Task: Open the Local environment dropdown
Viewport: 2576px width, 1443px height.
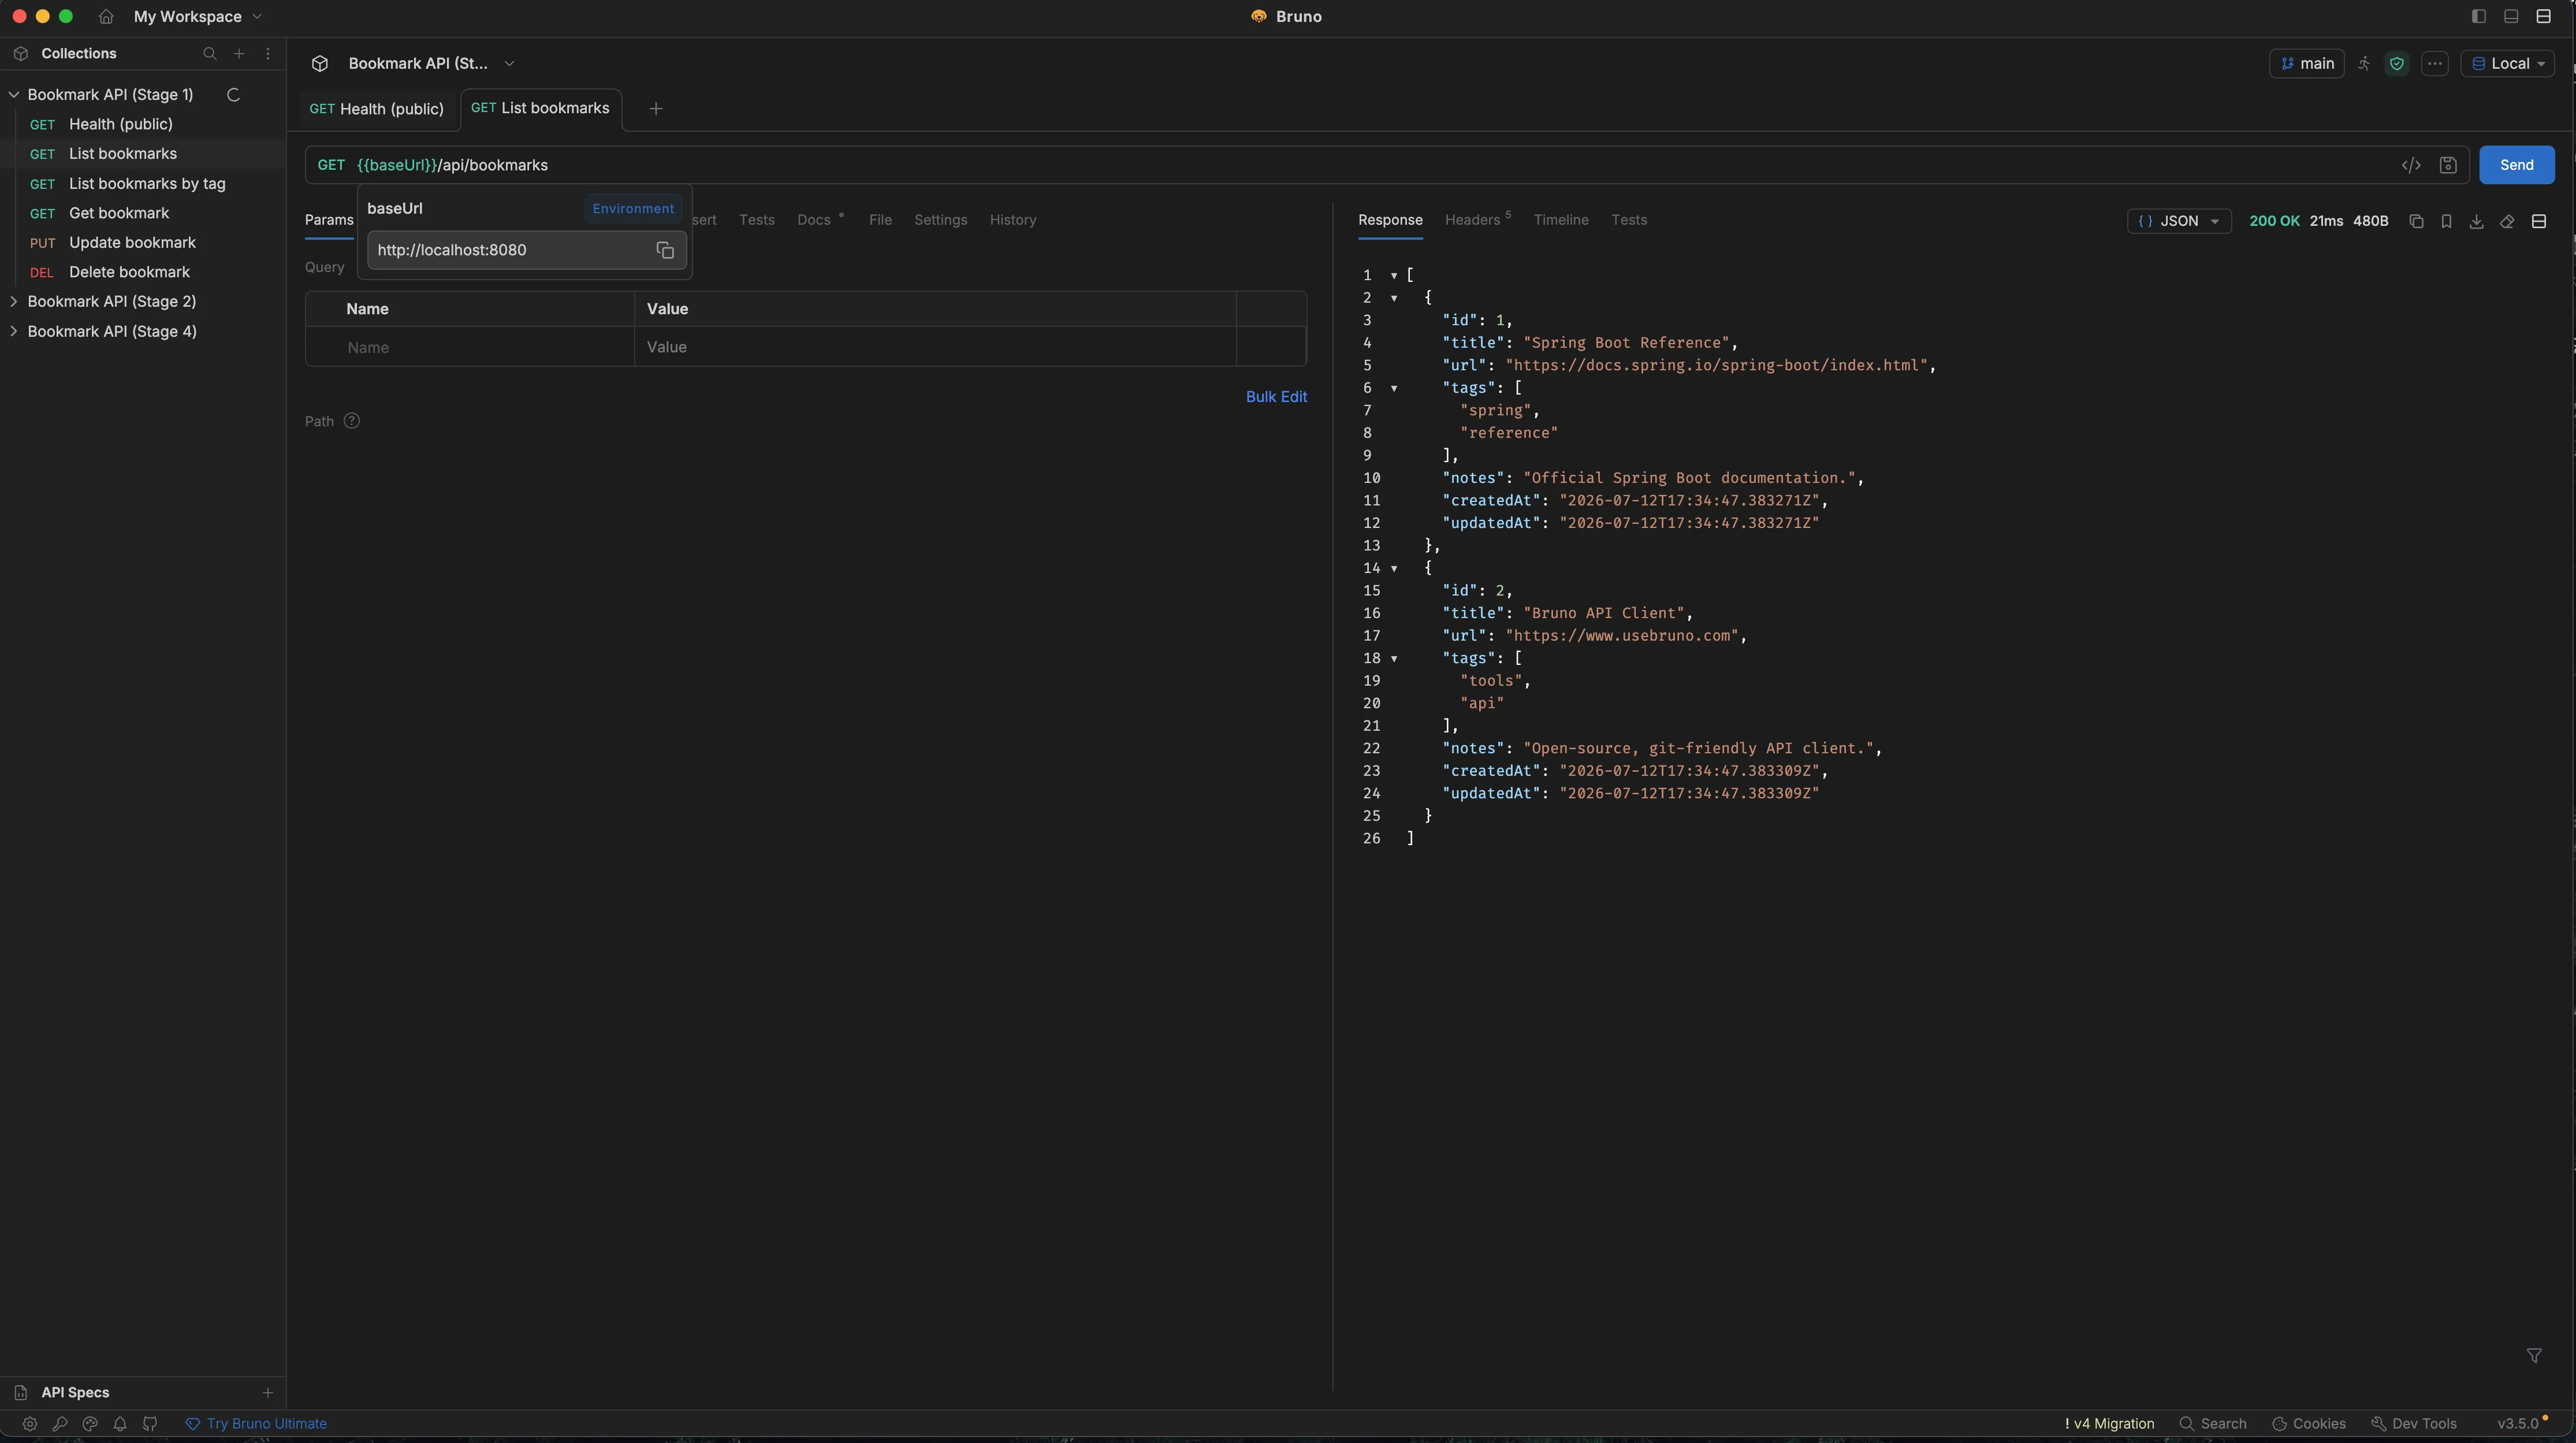Action: pos(2507,63)
